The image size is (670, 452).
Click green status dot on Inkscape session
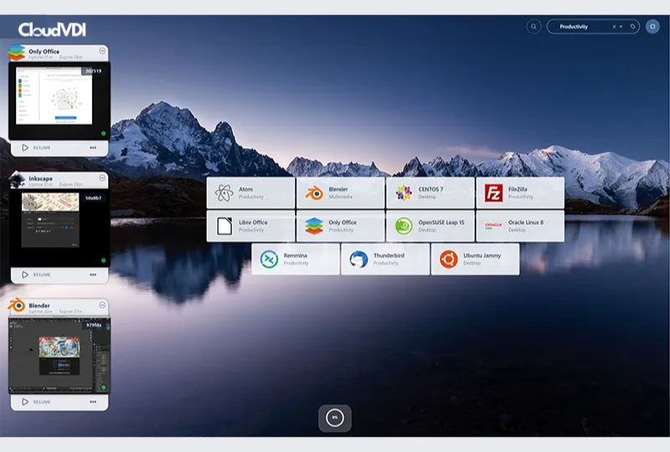[x=103, y=260]
